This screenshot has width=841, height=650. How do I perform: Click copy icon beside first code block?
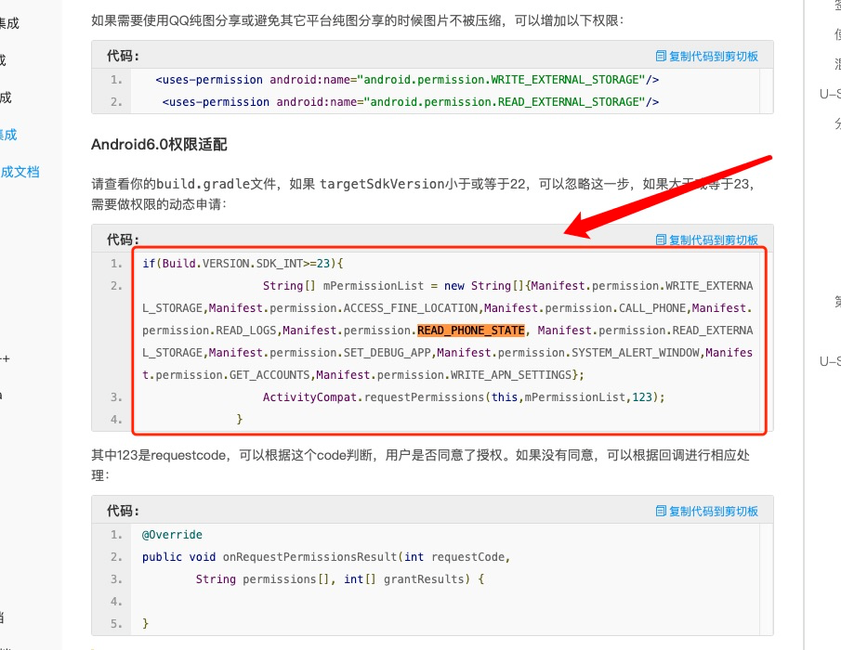pyautogui.click(x=661, y=56)
